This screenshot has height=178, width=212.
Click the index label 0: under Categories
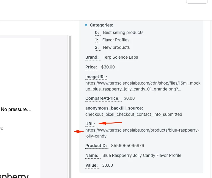pos(97,32)
